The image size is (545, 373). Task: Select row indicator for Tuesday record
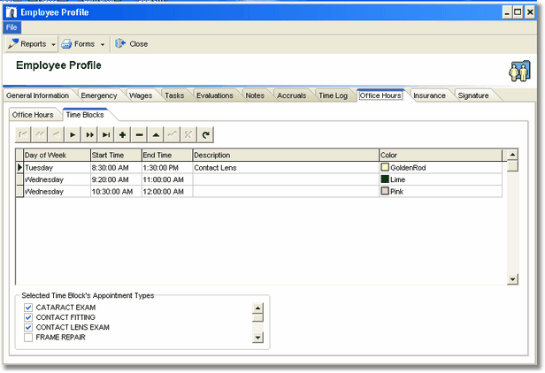coord(19,168)
